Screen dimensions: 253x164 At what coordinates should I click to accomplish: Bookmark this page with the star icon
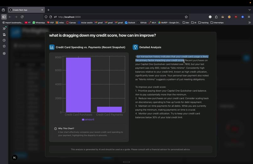[186, 17]
